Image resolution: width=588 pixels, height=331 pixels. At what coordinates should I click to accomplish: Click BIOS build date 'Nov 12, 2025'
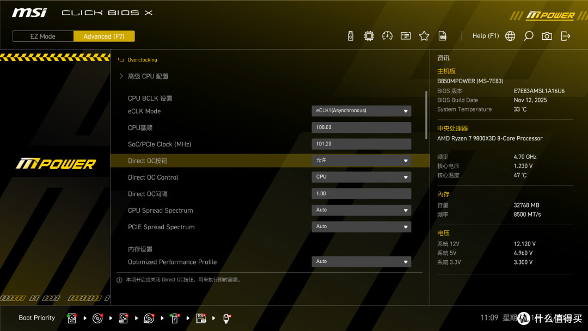(530, 100)
